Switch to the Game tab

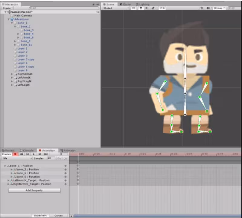click(x=125, y=4)
